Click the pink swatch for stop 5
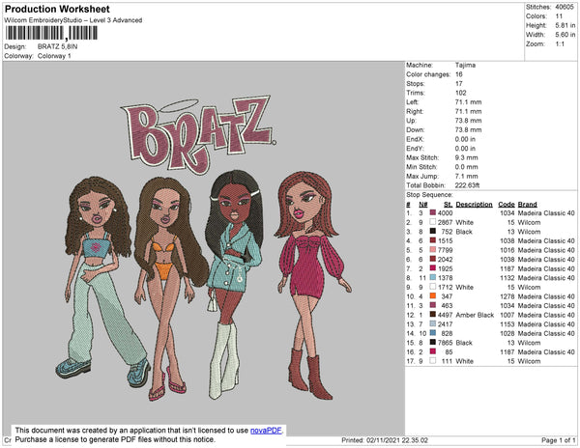 (433, 250)
